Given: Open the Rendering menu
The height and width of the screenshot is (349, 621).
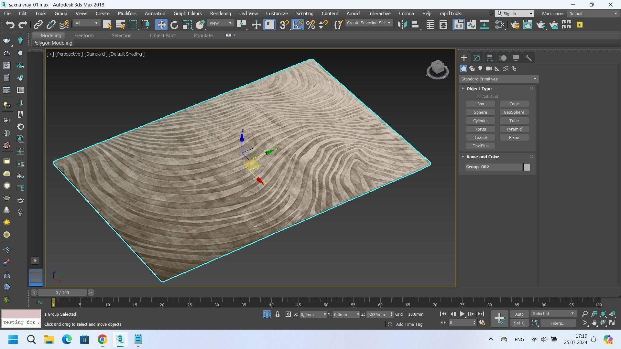Looking at the screenshot, I should [220, 14].
